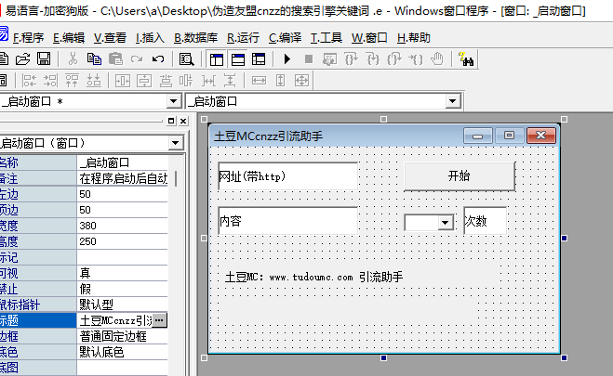The image size is (613, 376).
Task: Toggle the second panel layout icon
Action: click(238, 59)
